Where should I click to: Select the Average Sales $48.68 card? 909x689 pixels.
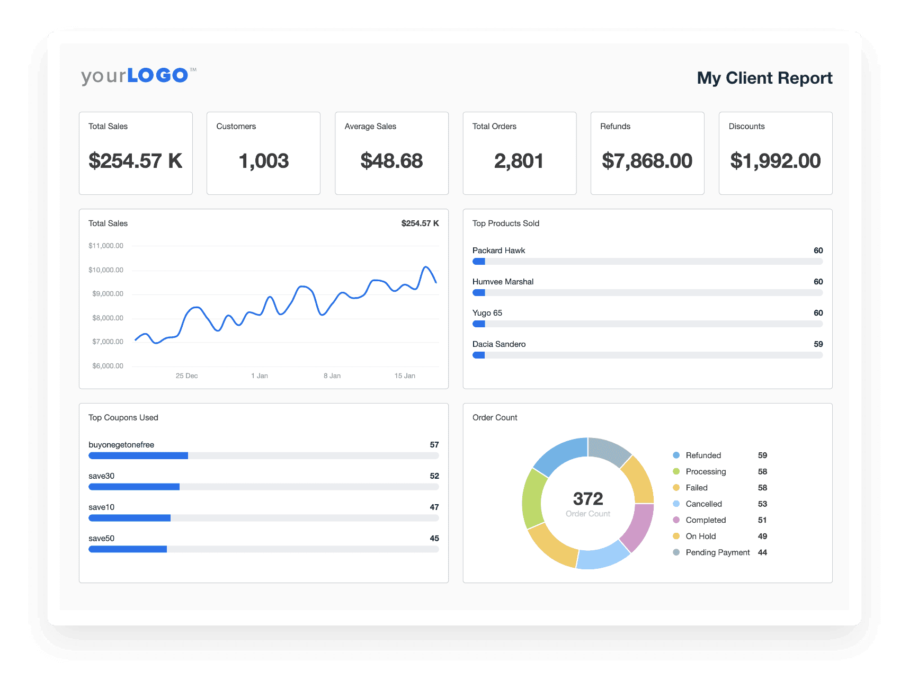[391, 153]
